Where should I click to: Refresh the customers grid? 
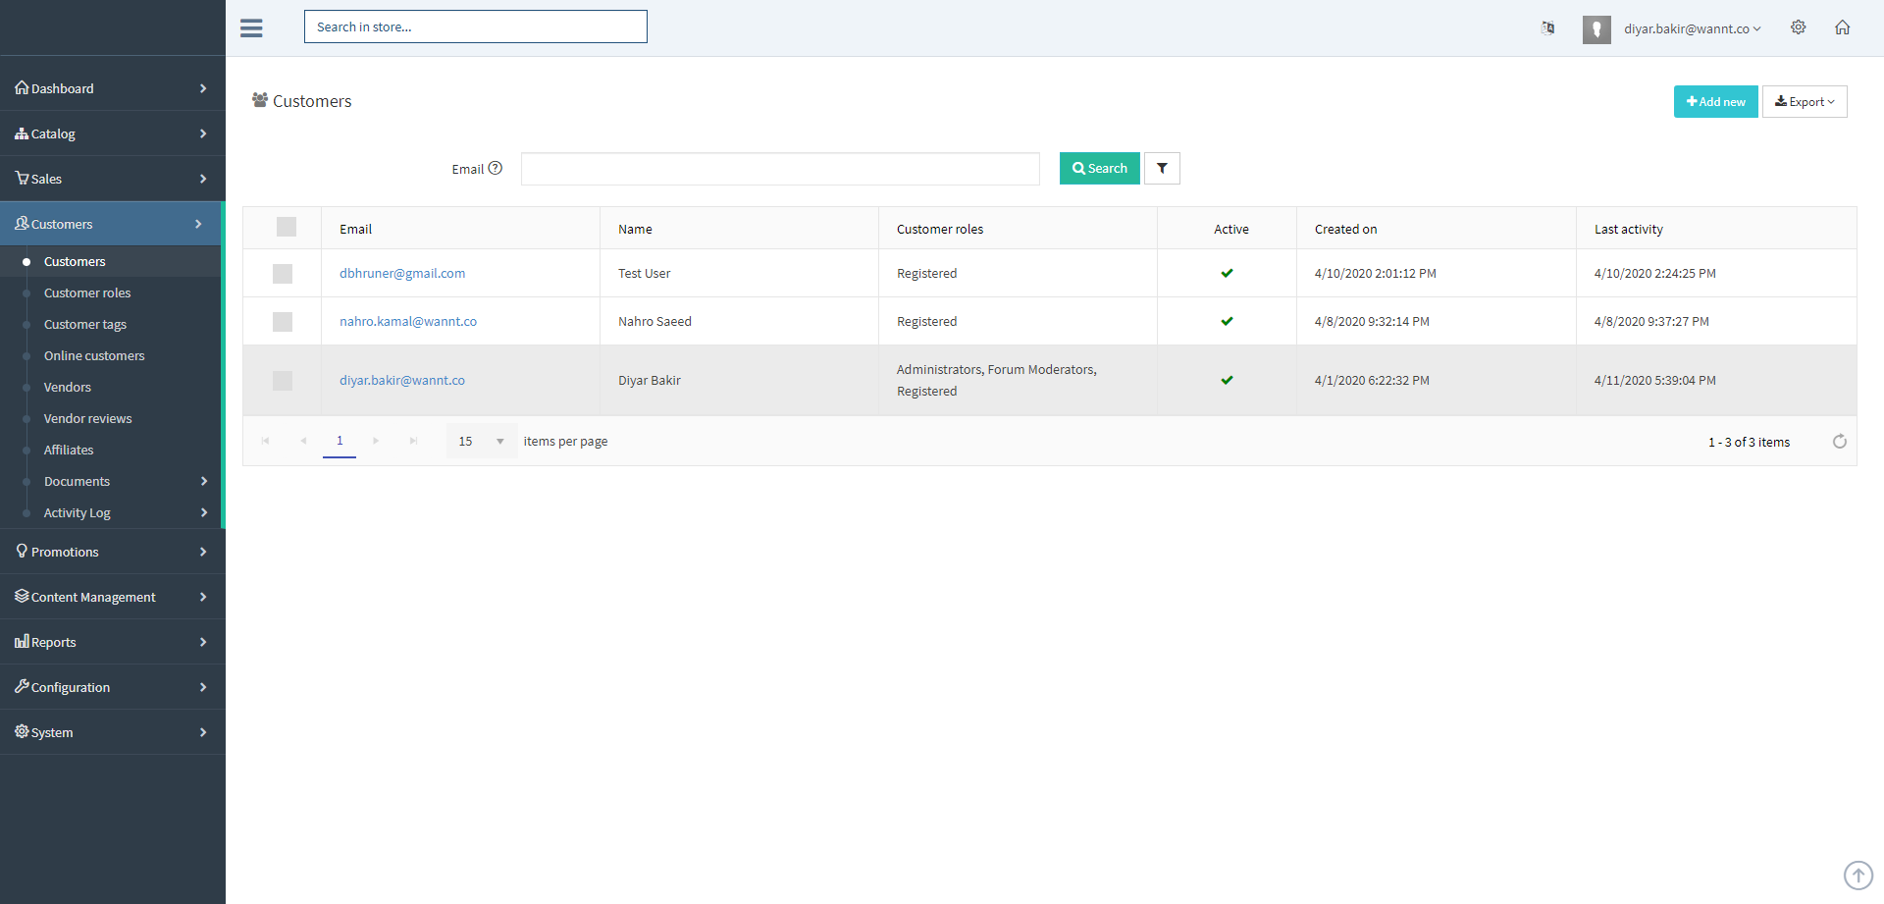point(1839,442)
